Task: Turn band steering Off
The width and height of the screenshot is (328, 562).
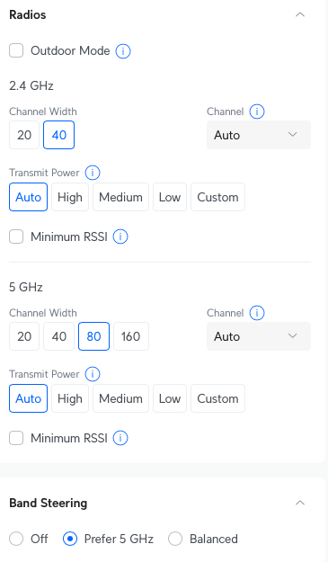Action: point(16,539)
